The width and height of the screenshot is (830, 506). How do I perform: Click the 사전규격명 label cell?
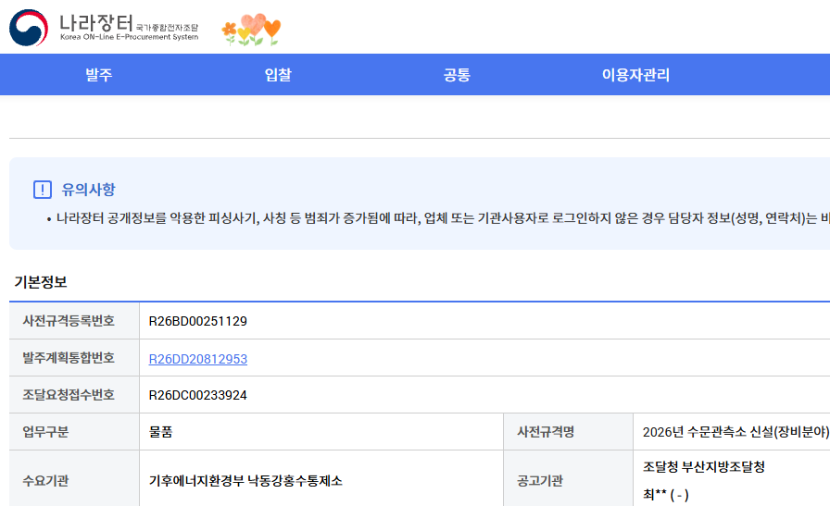pos(568,432)
